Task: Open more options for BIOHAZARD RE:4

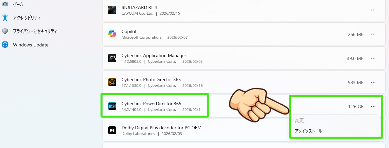Action: pyautogui.click(x=373, y=10)
